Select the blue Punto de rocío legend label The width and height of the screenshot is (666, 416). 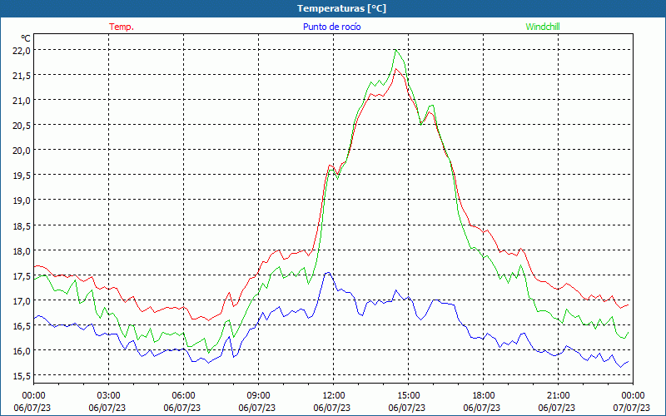pyautogui.click(x=331, y=27)
